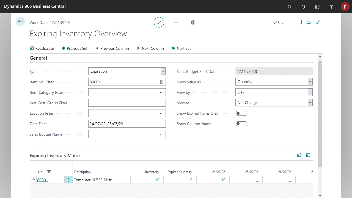Click the bookmark icon
Image resolution: width=352 pixels, height=198 pixels.
click(x=300, y=22)
